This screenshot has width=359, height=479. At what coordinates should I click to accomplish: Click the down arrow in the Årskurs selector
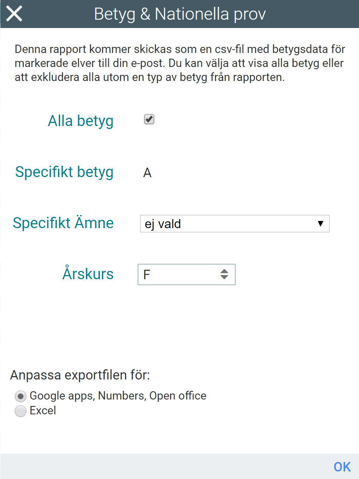point(224,277)
